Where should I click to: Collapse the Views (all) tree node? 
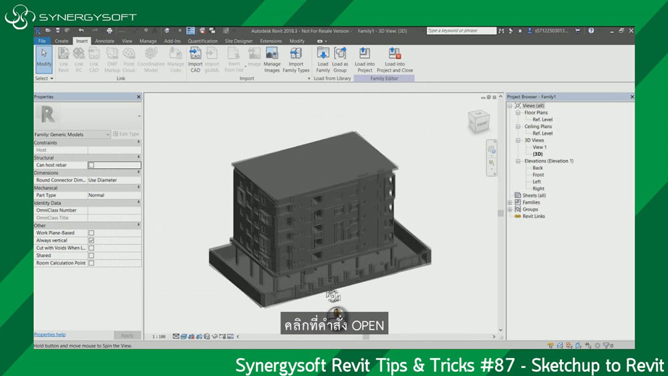pyautogui.click(x=510, y=106)
